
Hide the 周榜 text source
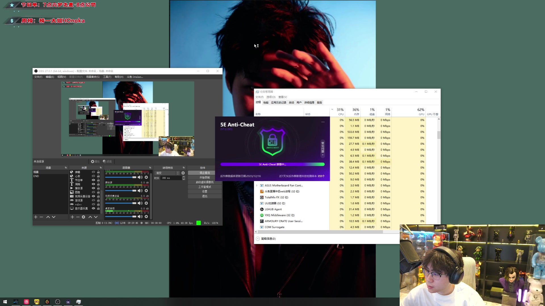tap(93, 184)
